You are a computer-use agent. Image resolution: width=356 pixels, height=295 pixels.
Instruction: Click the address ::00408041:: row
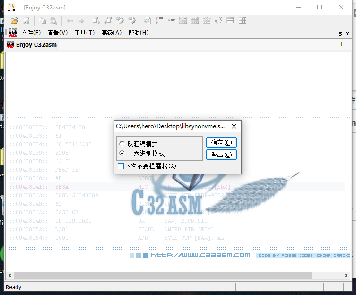[177, 187]
